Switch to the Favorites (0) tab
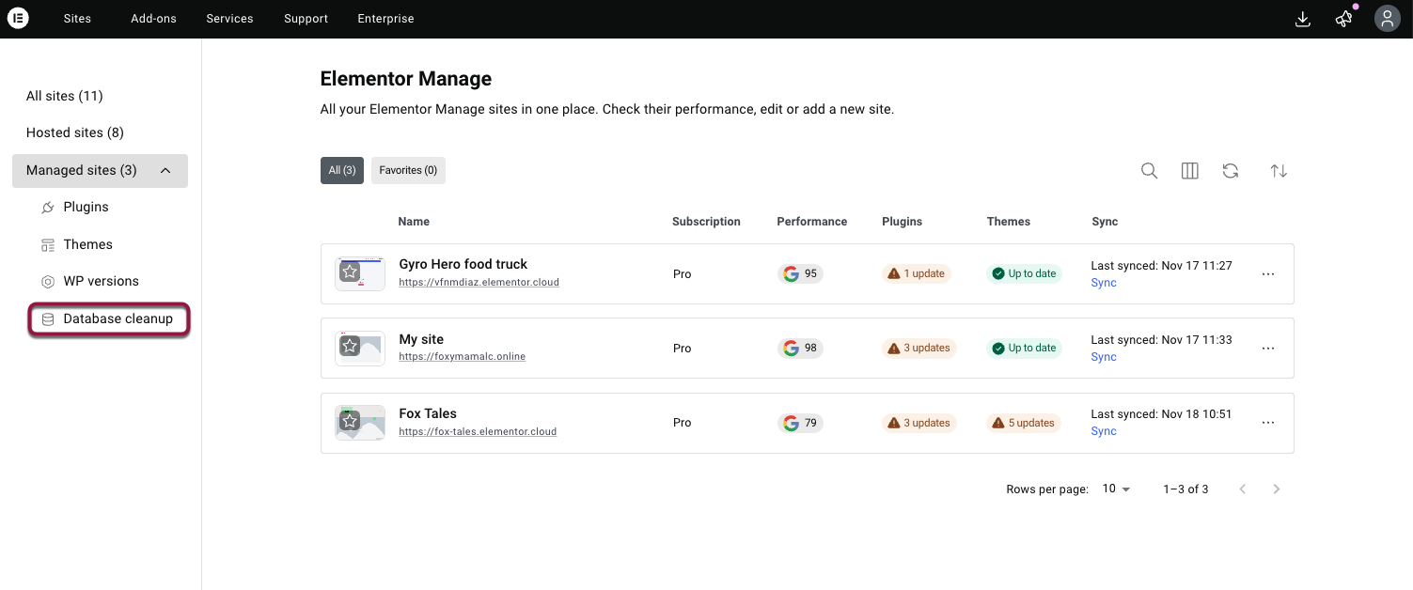The width and height of the screenshot is (1413, 590). tap(408, 171)
